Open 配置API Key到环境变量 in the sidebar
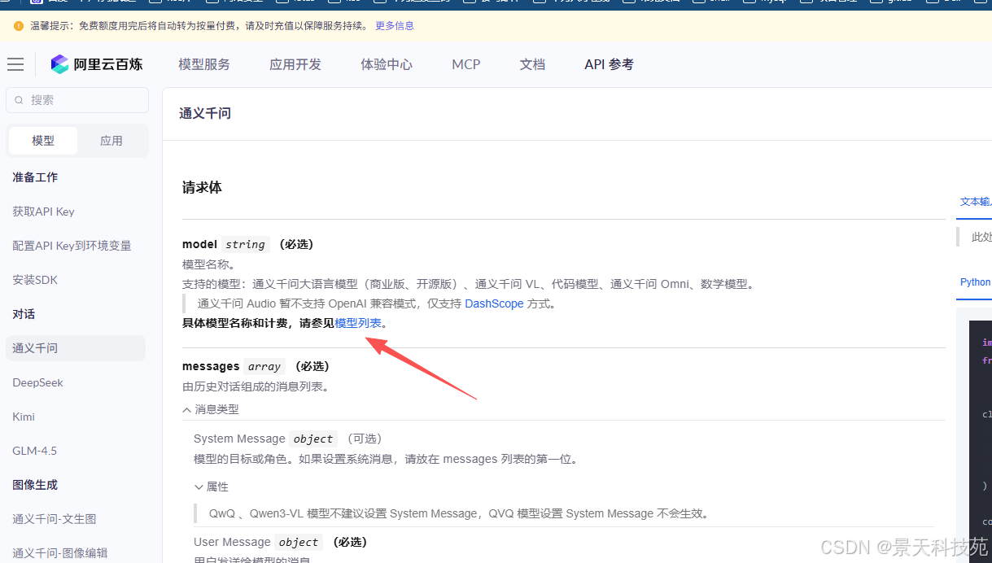This screenshot has height=563, width=992. (x=72, y=246)
